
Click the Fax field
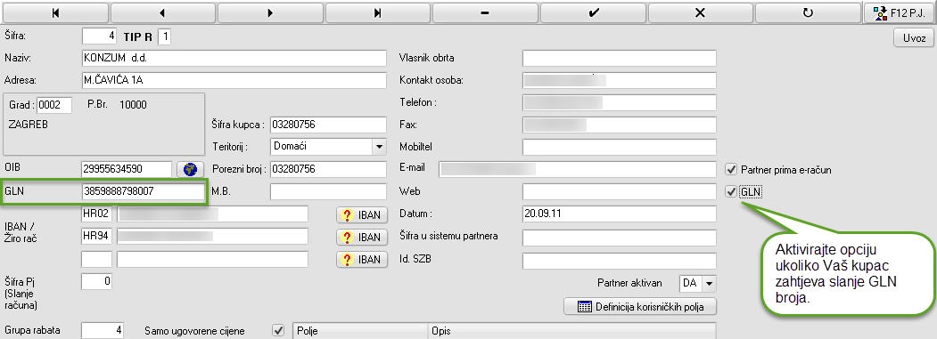(x=619, y=125)
